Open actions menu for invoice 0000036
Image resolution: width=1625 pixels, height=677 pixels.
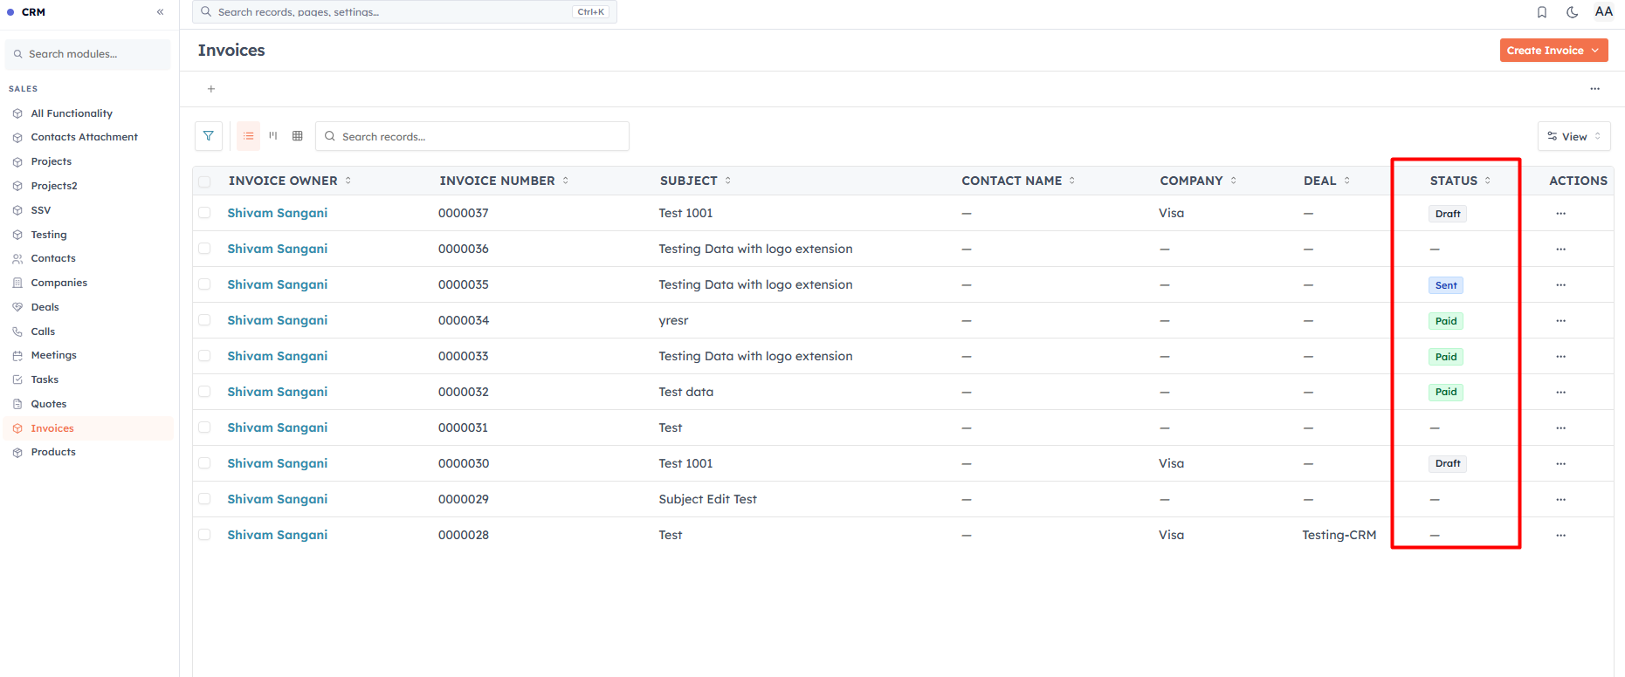pos(1560,250)
